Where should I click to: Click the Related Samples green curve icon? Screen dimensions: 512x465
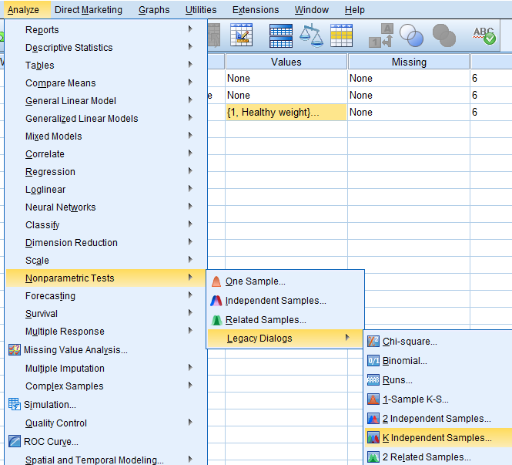coord(216,320)
